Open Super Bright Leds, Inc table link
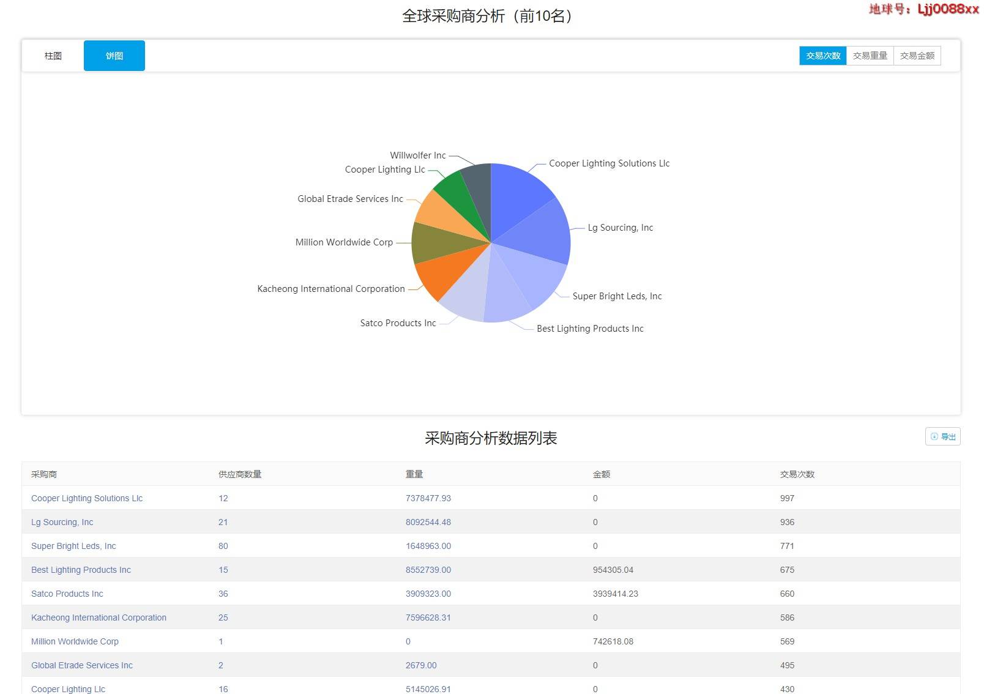The height and width of the screenshot is (694, 984). 73,546
